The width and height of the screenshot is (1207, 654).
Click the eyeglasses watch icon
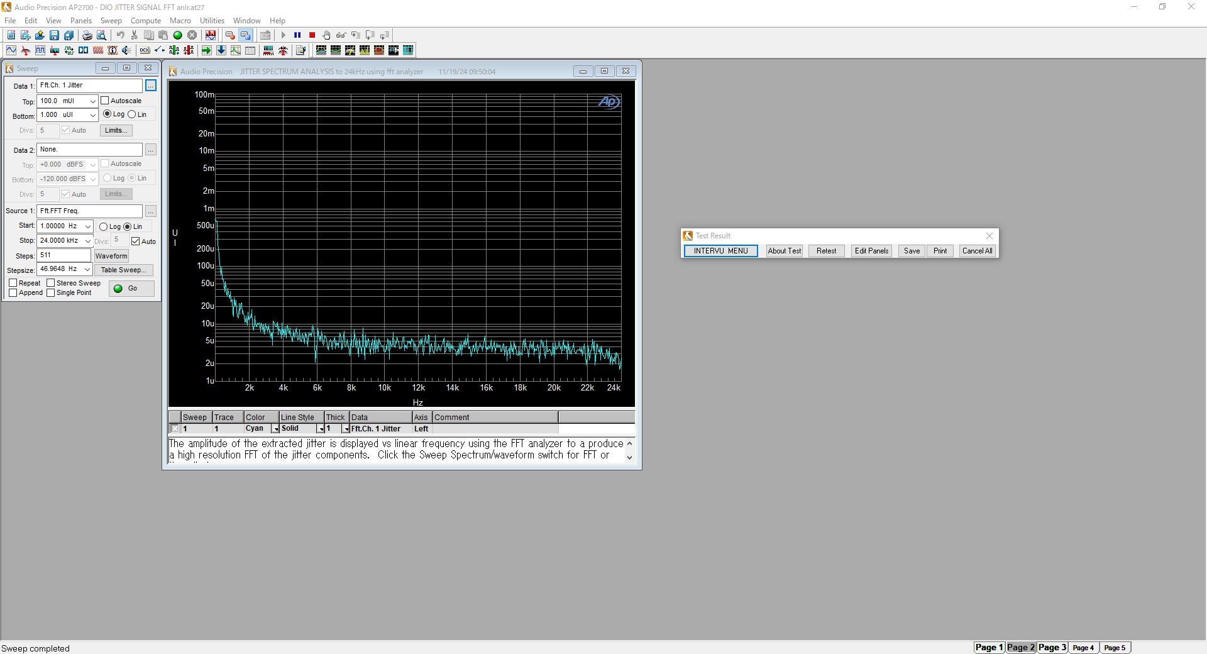click(341, 35)
